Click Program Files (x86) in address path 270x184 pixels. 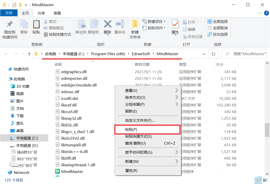(x=108, y=54)
